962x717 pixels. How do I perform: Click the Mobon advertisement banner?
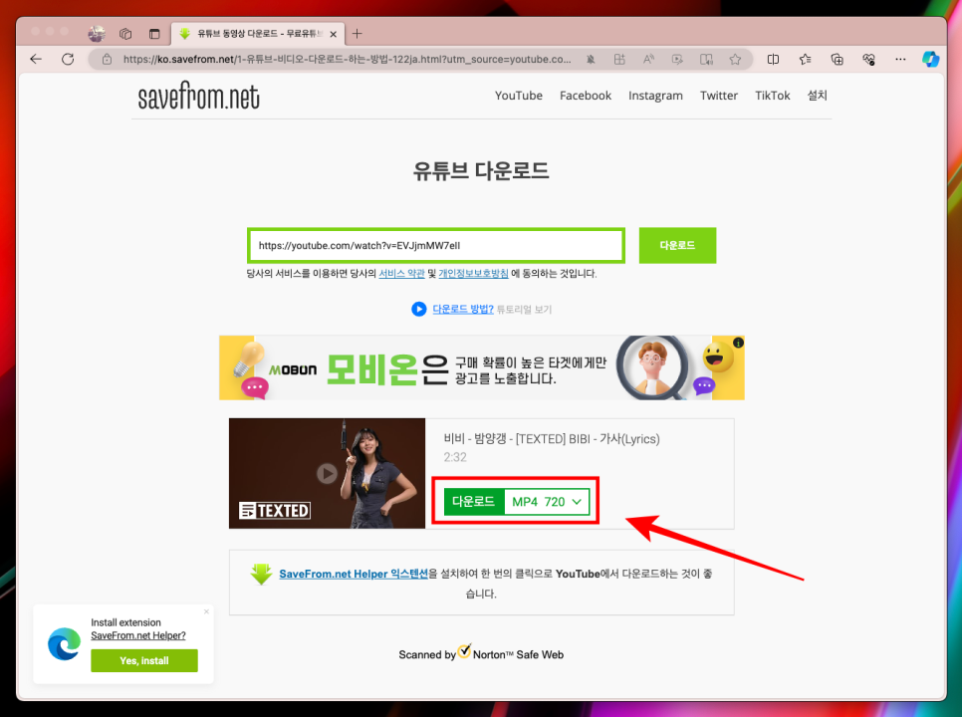[x=482, y=368]
